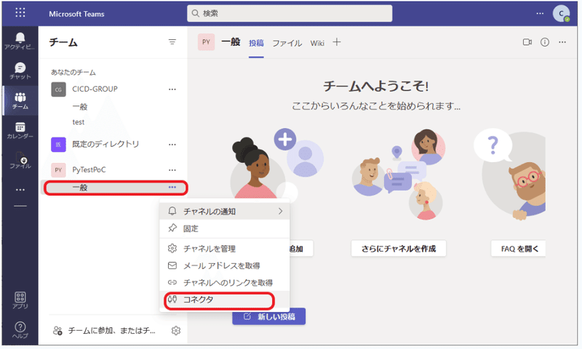Open the Activity bell in sidebar

point(20,41)
